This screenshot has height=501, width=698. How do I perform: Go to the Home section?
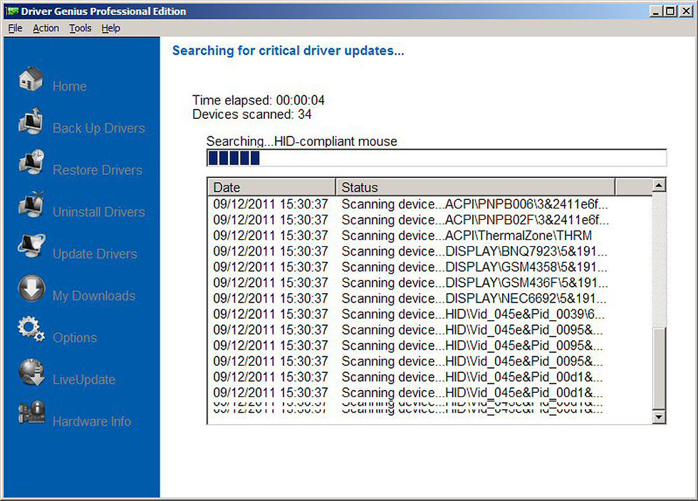pyautogui.click(x=70, y=86)
